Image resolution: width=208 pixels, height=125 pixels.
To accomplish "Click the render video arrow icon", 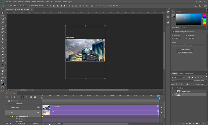I will click(10, 124).
